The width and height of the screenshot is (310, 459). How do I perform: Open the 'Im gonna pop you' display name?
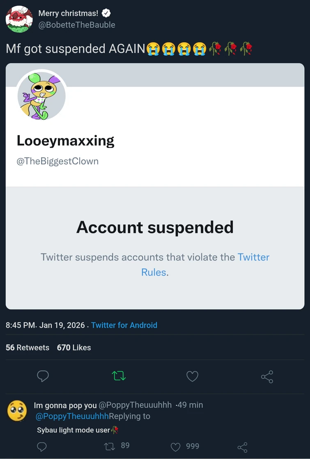[65, 405]
